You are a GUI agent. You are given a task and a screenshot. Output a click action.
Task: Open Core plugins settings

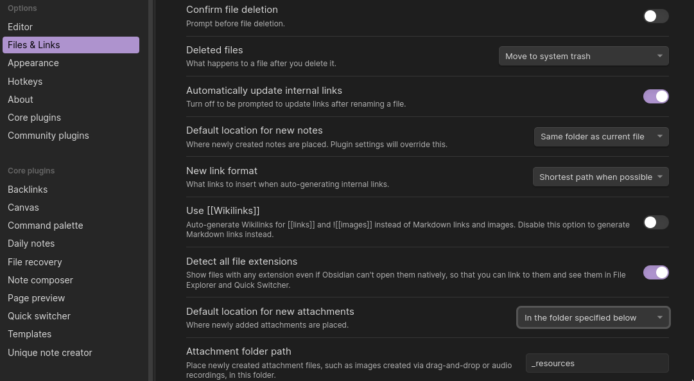point(34,118)
